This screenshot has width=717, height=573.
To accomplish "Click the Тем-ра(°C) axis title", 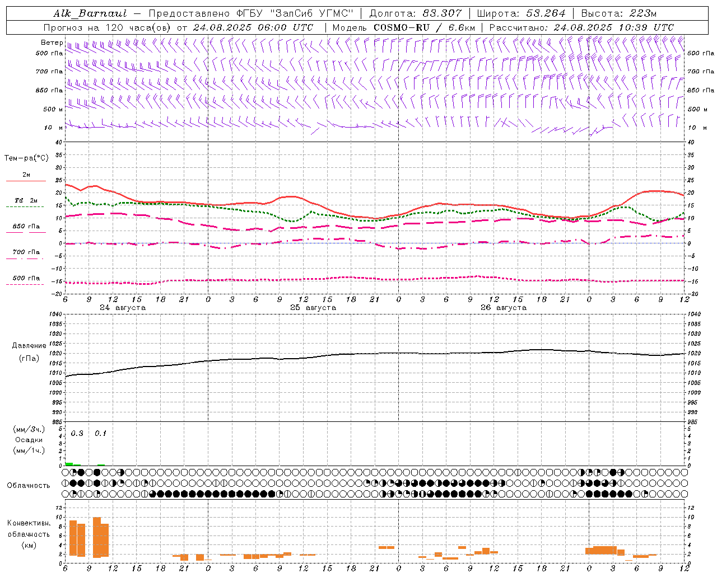I will (26, 158).
